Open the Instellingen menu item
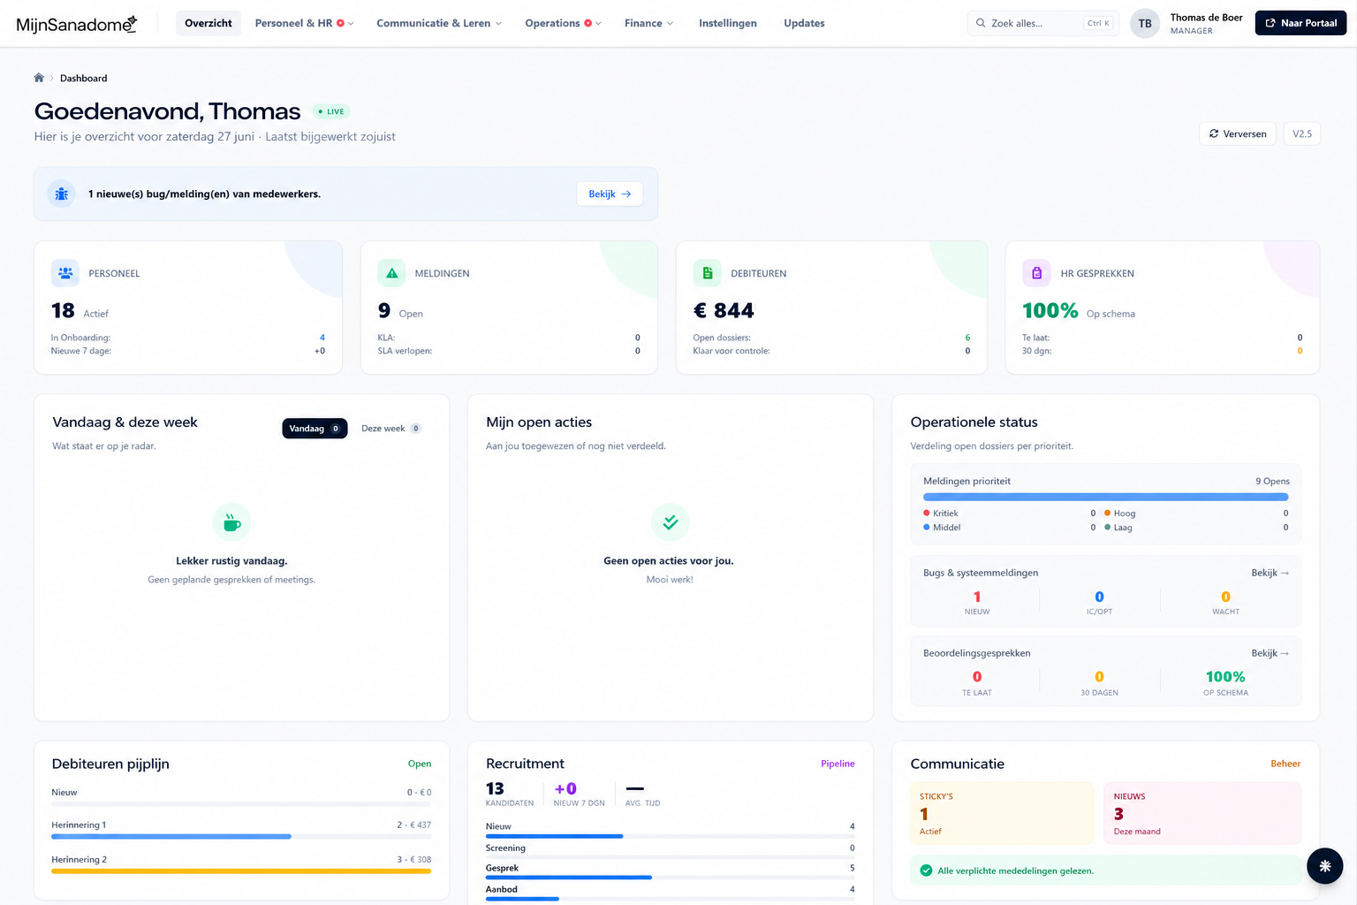Viewport: 1357px width, 905px height. point(728,23)
